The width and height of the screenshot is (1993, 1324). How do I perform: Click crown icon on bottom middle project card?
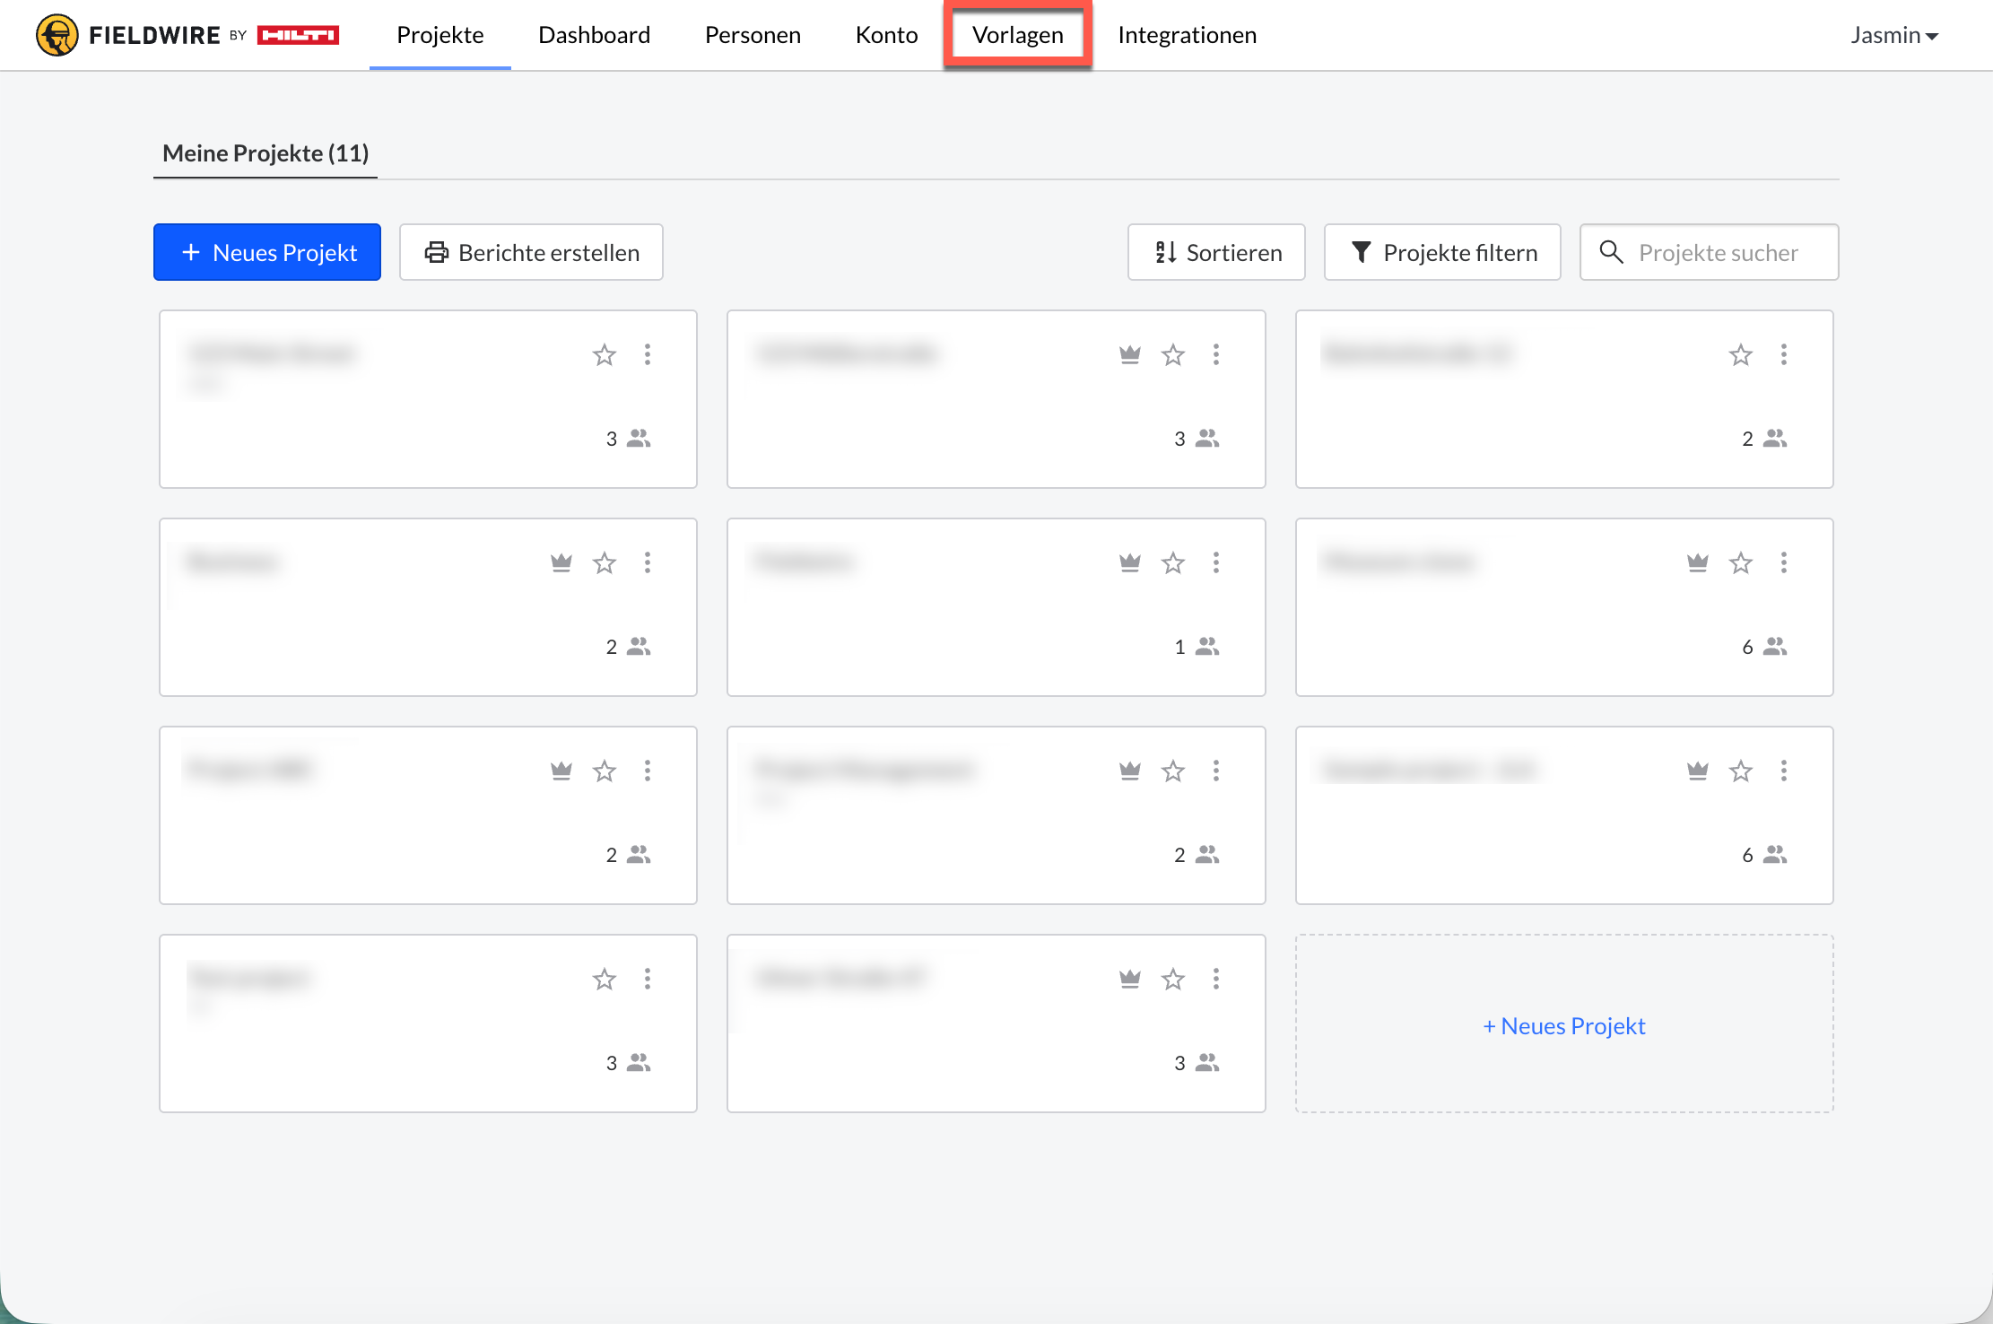pos(1129,979)
